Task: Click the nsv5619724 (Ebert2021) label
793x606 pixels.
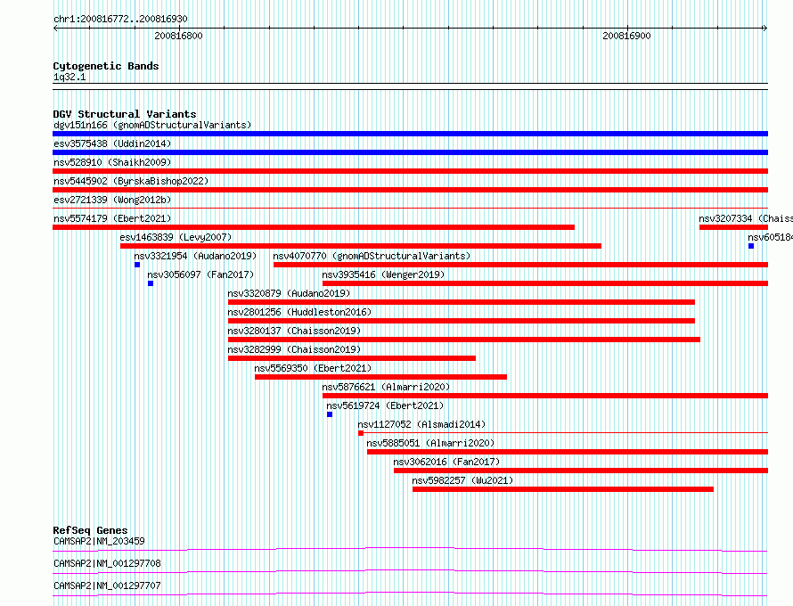Action: pos(385,405)
